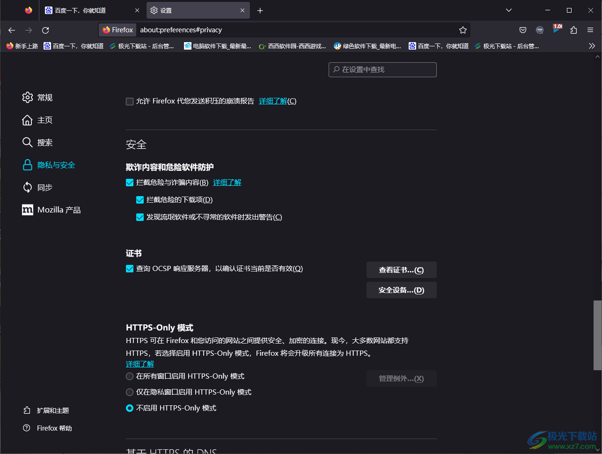Click the Firefox identity box in address bar
602x454 pixels.
[x=118, y=30]
